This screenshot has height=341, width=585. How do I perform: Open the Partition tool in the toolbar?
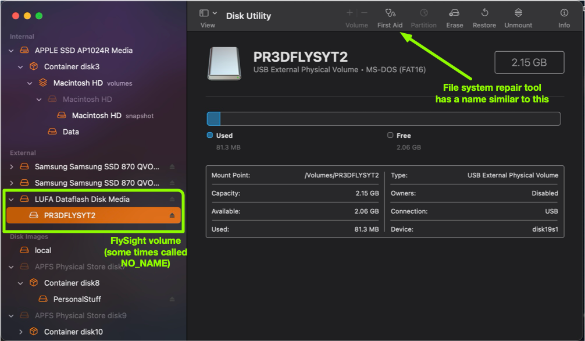click(423, 13)
